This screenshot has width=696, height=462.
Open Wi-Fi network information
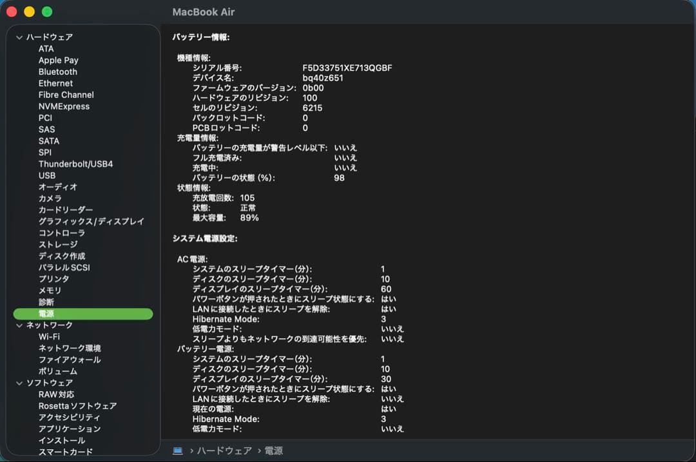tap(49, 337)
